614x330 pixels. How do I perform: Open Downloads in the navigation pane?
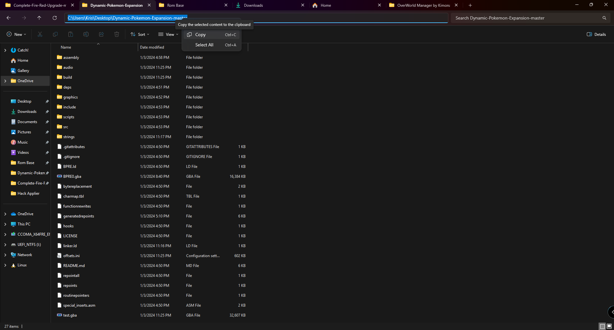pyautogui.click(x=27, y=112)
